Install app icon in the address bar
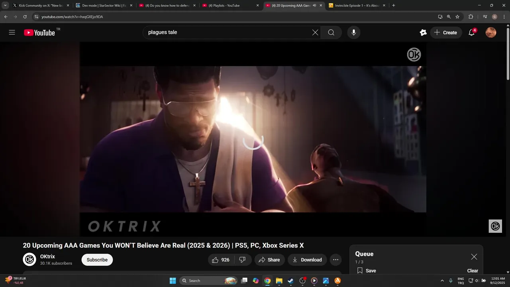The width and height of the screenshot is (510, 287). click(x=440, y=17)
